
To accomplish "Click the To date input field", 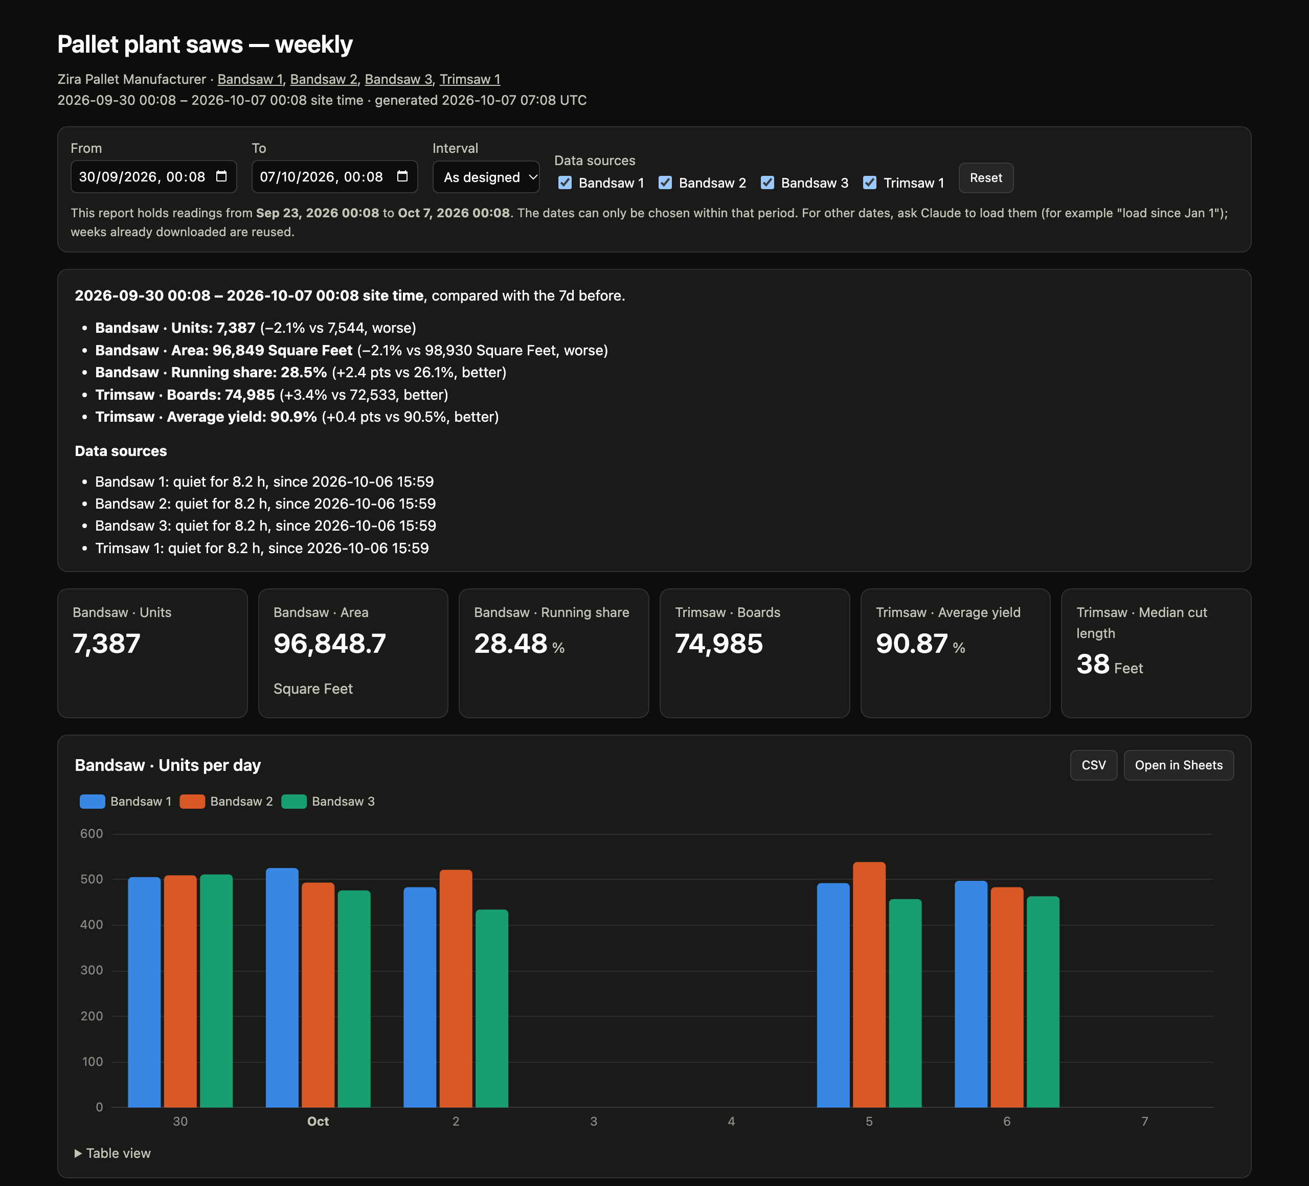I will 334,176.
